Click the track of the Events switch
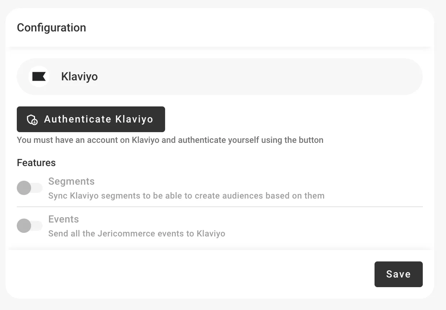The height and width of the screenshot is (310, 446). (x=37, y=226)
